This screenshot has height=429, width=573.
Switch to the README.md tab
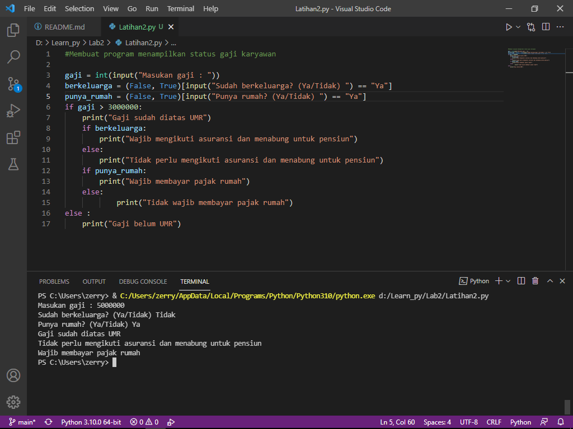tap(63, 26)
